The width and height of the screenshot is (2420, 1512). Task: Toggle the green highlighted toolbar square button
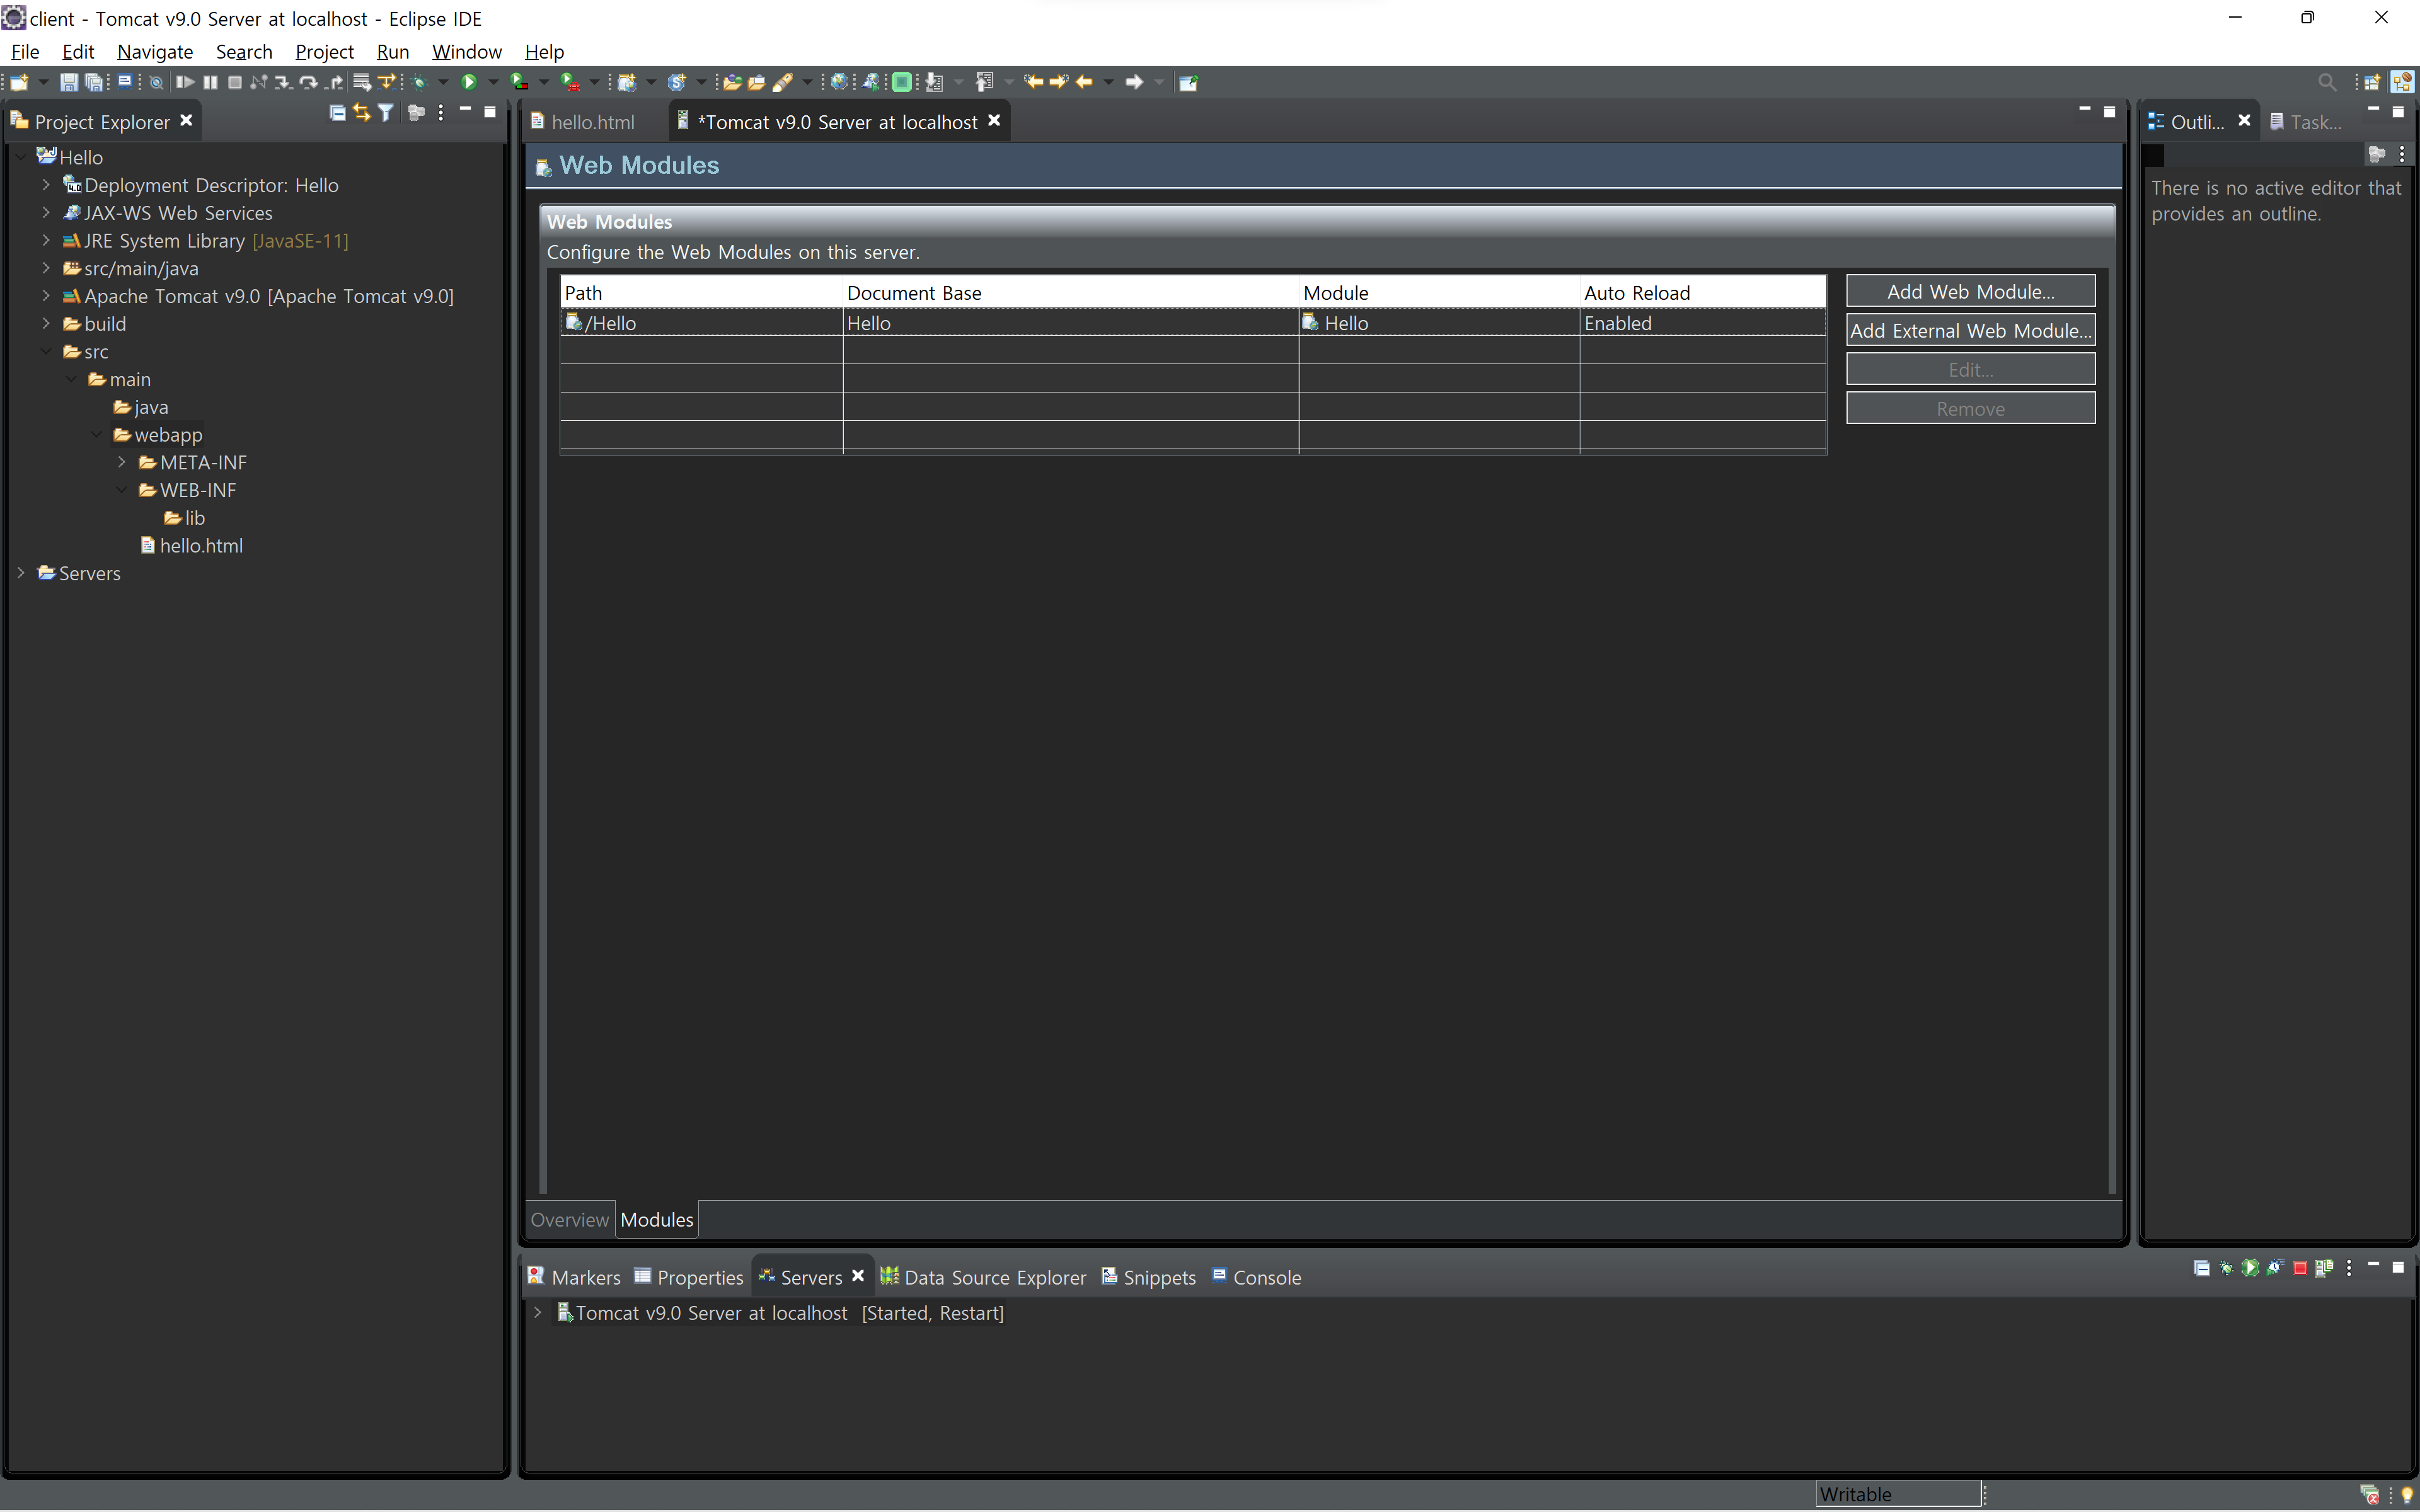pos(902,82)
